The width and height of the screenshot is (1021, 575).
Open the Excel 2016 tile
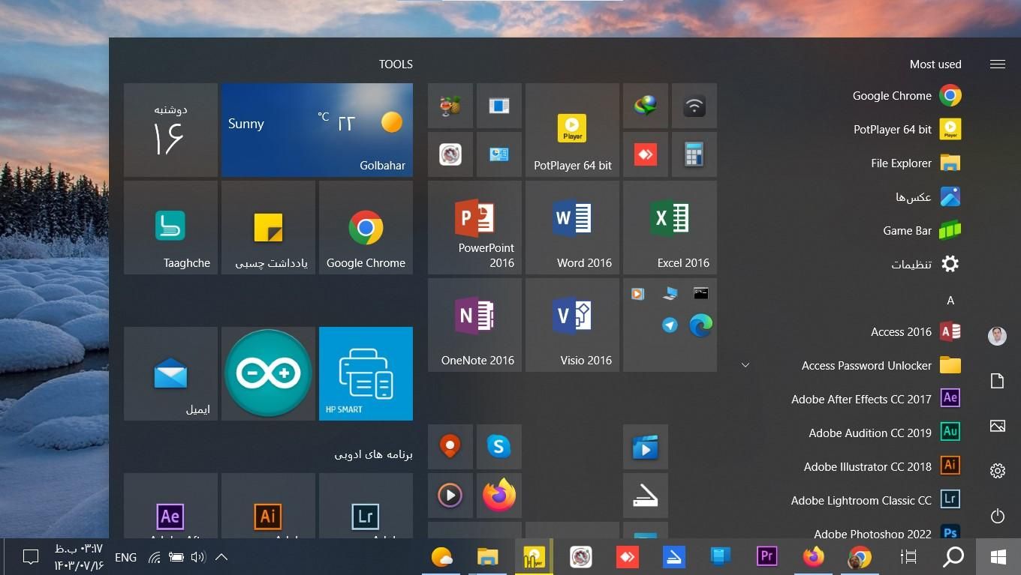click(x=670, y=227)
